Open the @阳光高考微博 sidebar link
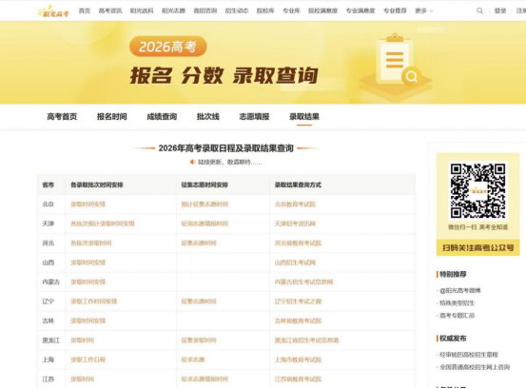 tap(460, 291)
